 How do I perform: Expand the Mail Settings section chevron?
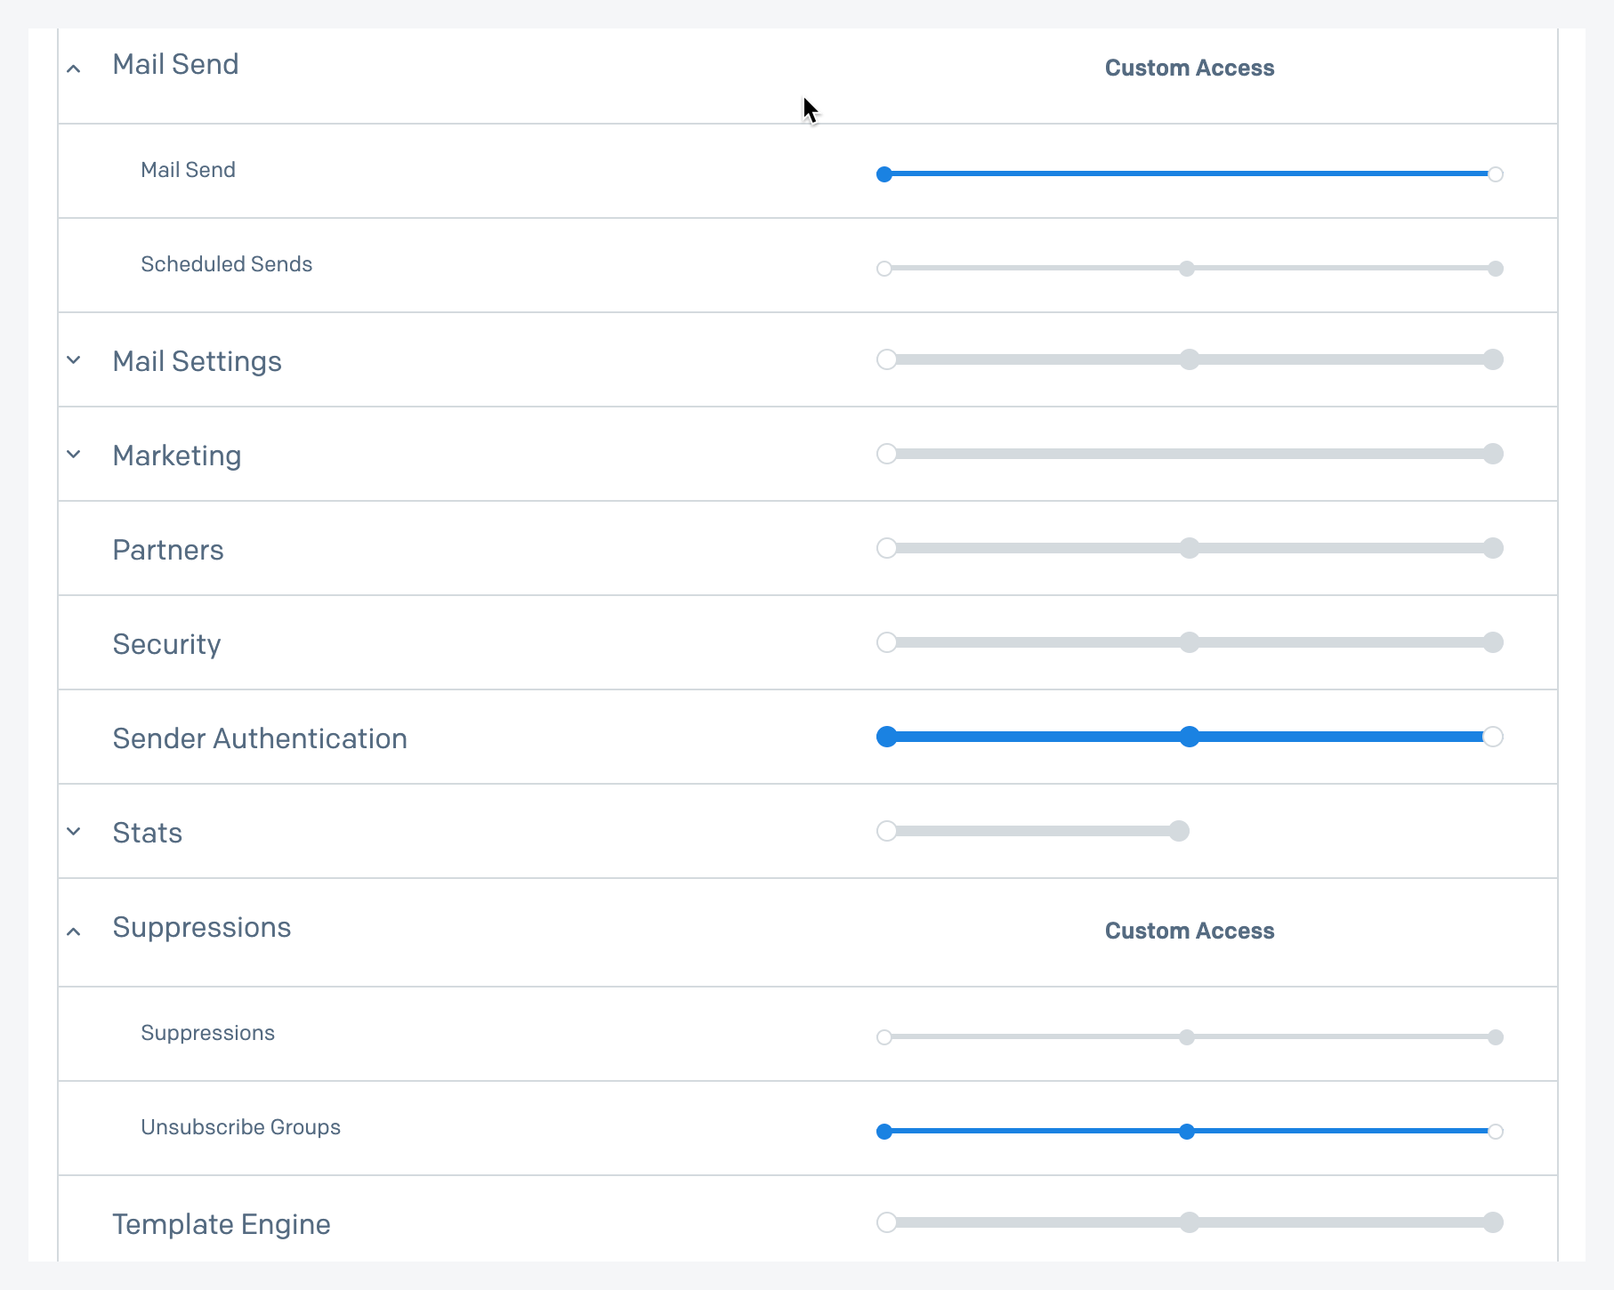(74, 360)
